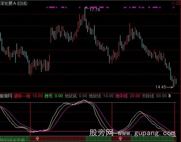
Task: Click the diamond icon in the chart's top-right corner
Action: coord(173,3)
